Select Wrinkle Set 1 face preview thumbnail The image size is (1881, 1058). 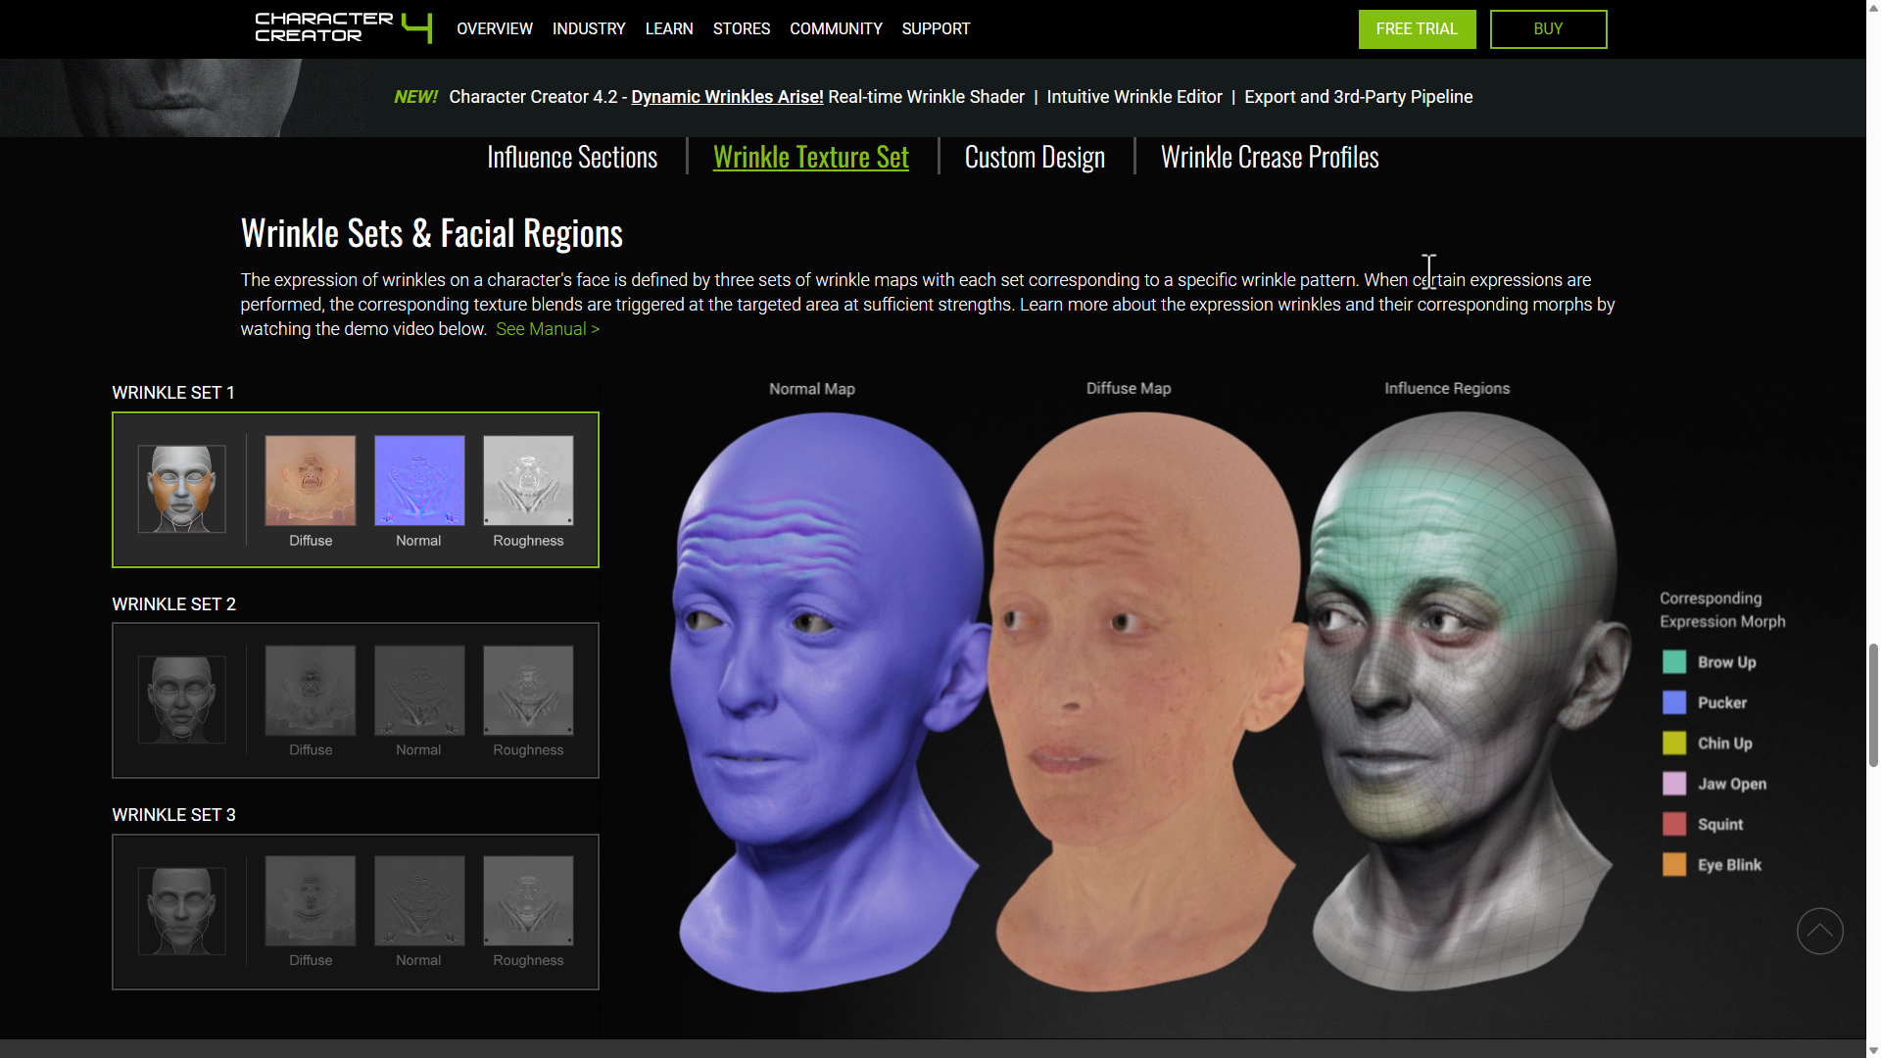point(181,489)
